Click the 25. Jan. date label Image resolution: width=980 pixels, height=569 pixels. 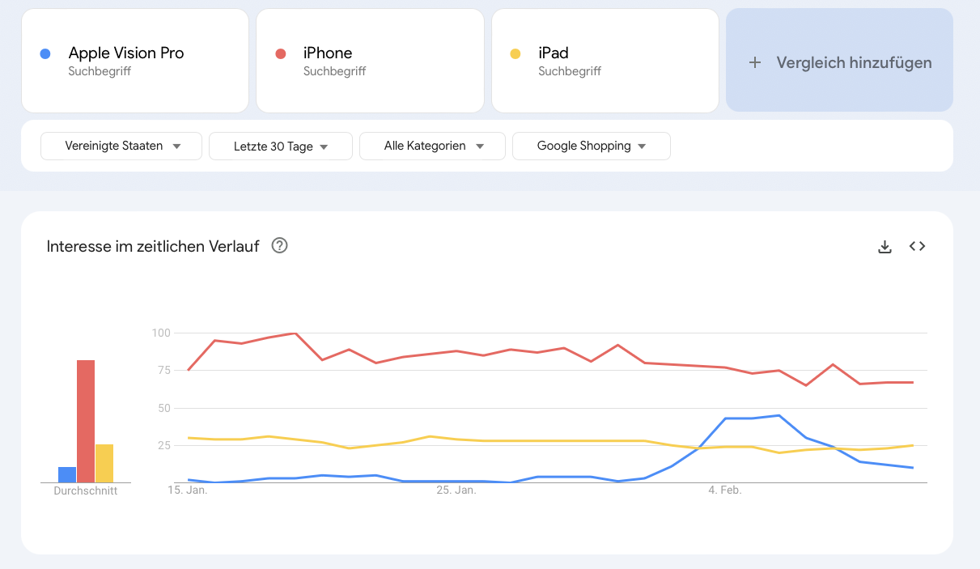[456, 490]
